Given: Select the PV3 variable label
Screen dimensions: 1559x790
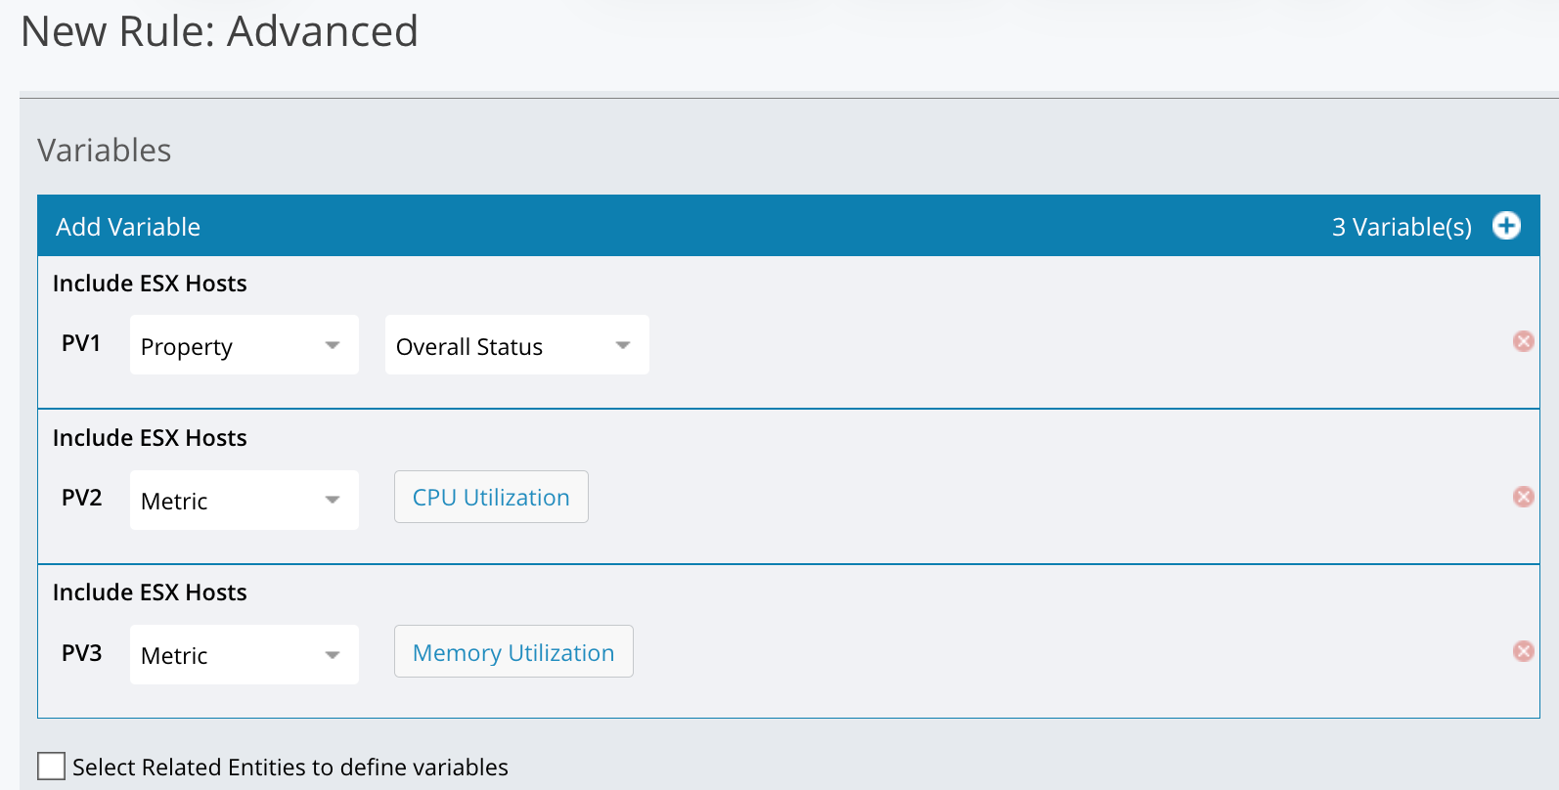Looking at the screenshot, I should [x=81, y=653].
